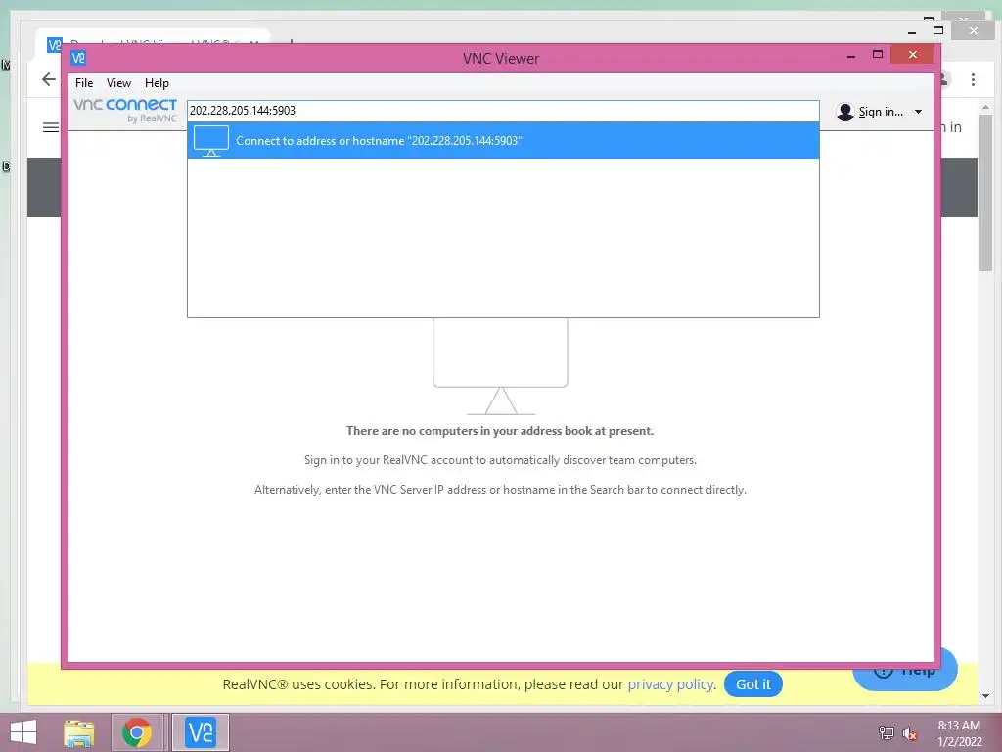This screenshot has width=1002, height=752.
Task: Open the Chrome three-dot menu
Action: pos(973,79)
